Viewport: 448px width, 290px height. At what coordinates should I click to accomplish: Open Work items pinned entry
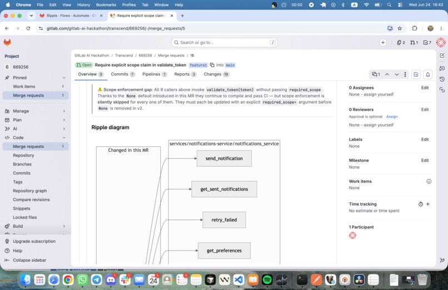(x=36, y=87)
